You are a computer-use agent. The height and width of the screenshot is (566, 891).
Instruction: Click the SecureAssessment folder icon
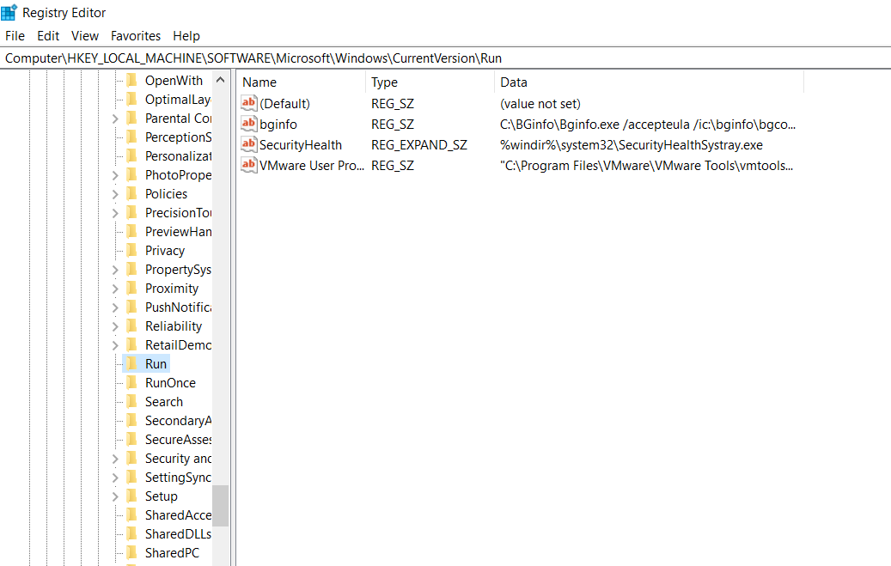click(131, 439)
